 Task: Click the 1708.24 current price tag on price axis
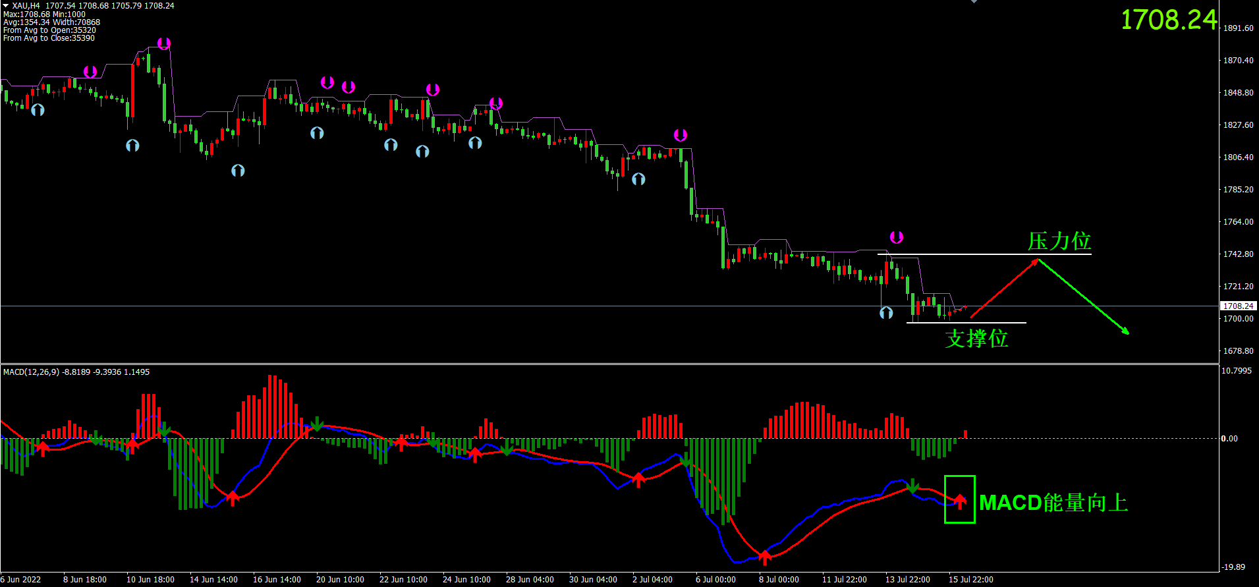click(x=1238, y=306)
